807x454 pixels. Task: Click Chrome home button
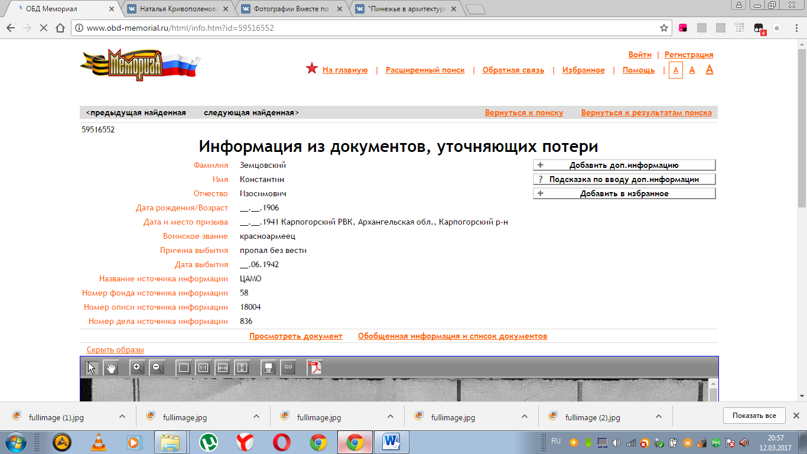pos(60,28)
